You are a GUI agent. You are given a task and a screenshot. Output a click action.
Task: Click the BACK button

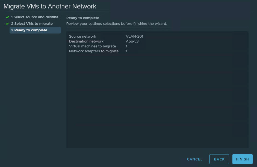tap(219, 159)
